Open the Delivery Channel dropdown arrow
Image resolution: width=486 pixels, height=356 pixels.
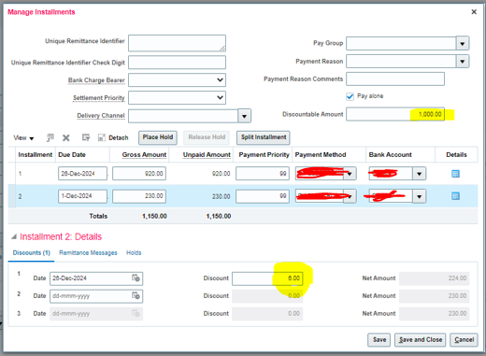pyautogui.click(x=245, y=116)
